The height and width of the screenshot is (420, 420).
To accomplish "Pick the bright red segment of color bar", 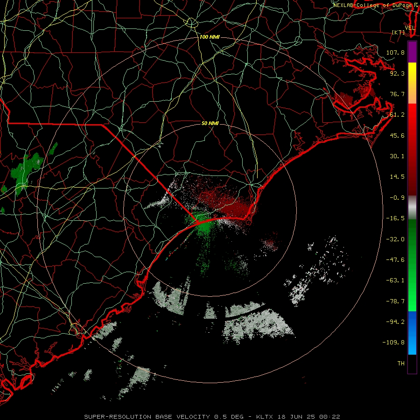I will coord(412,118).
